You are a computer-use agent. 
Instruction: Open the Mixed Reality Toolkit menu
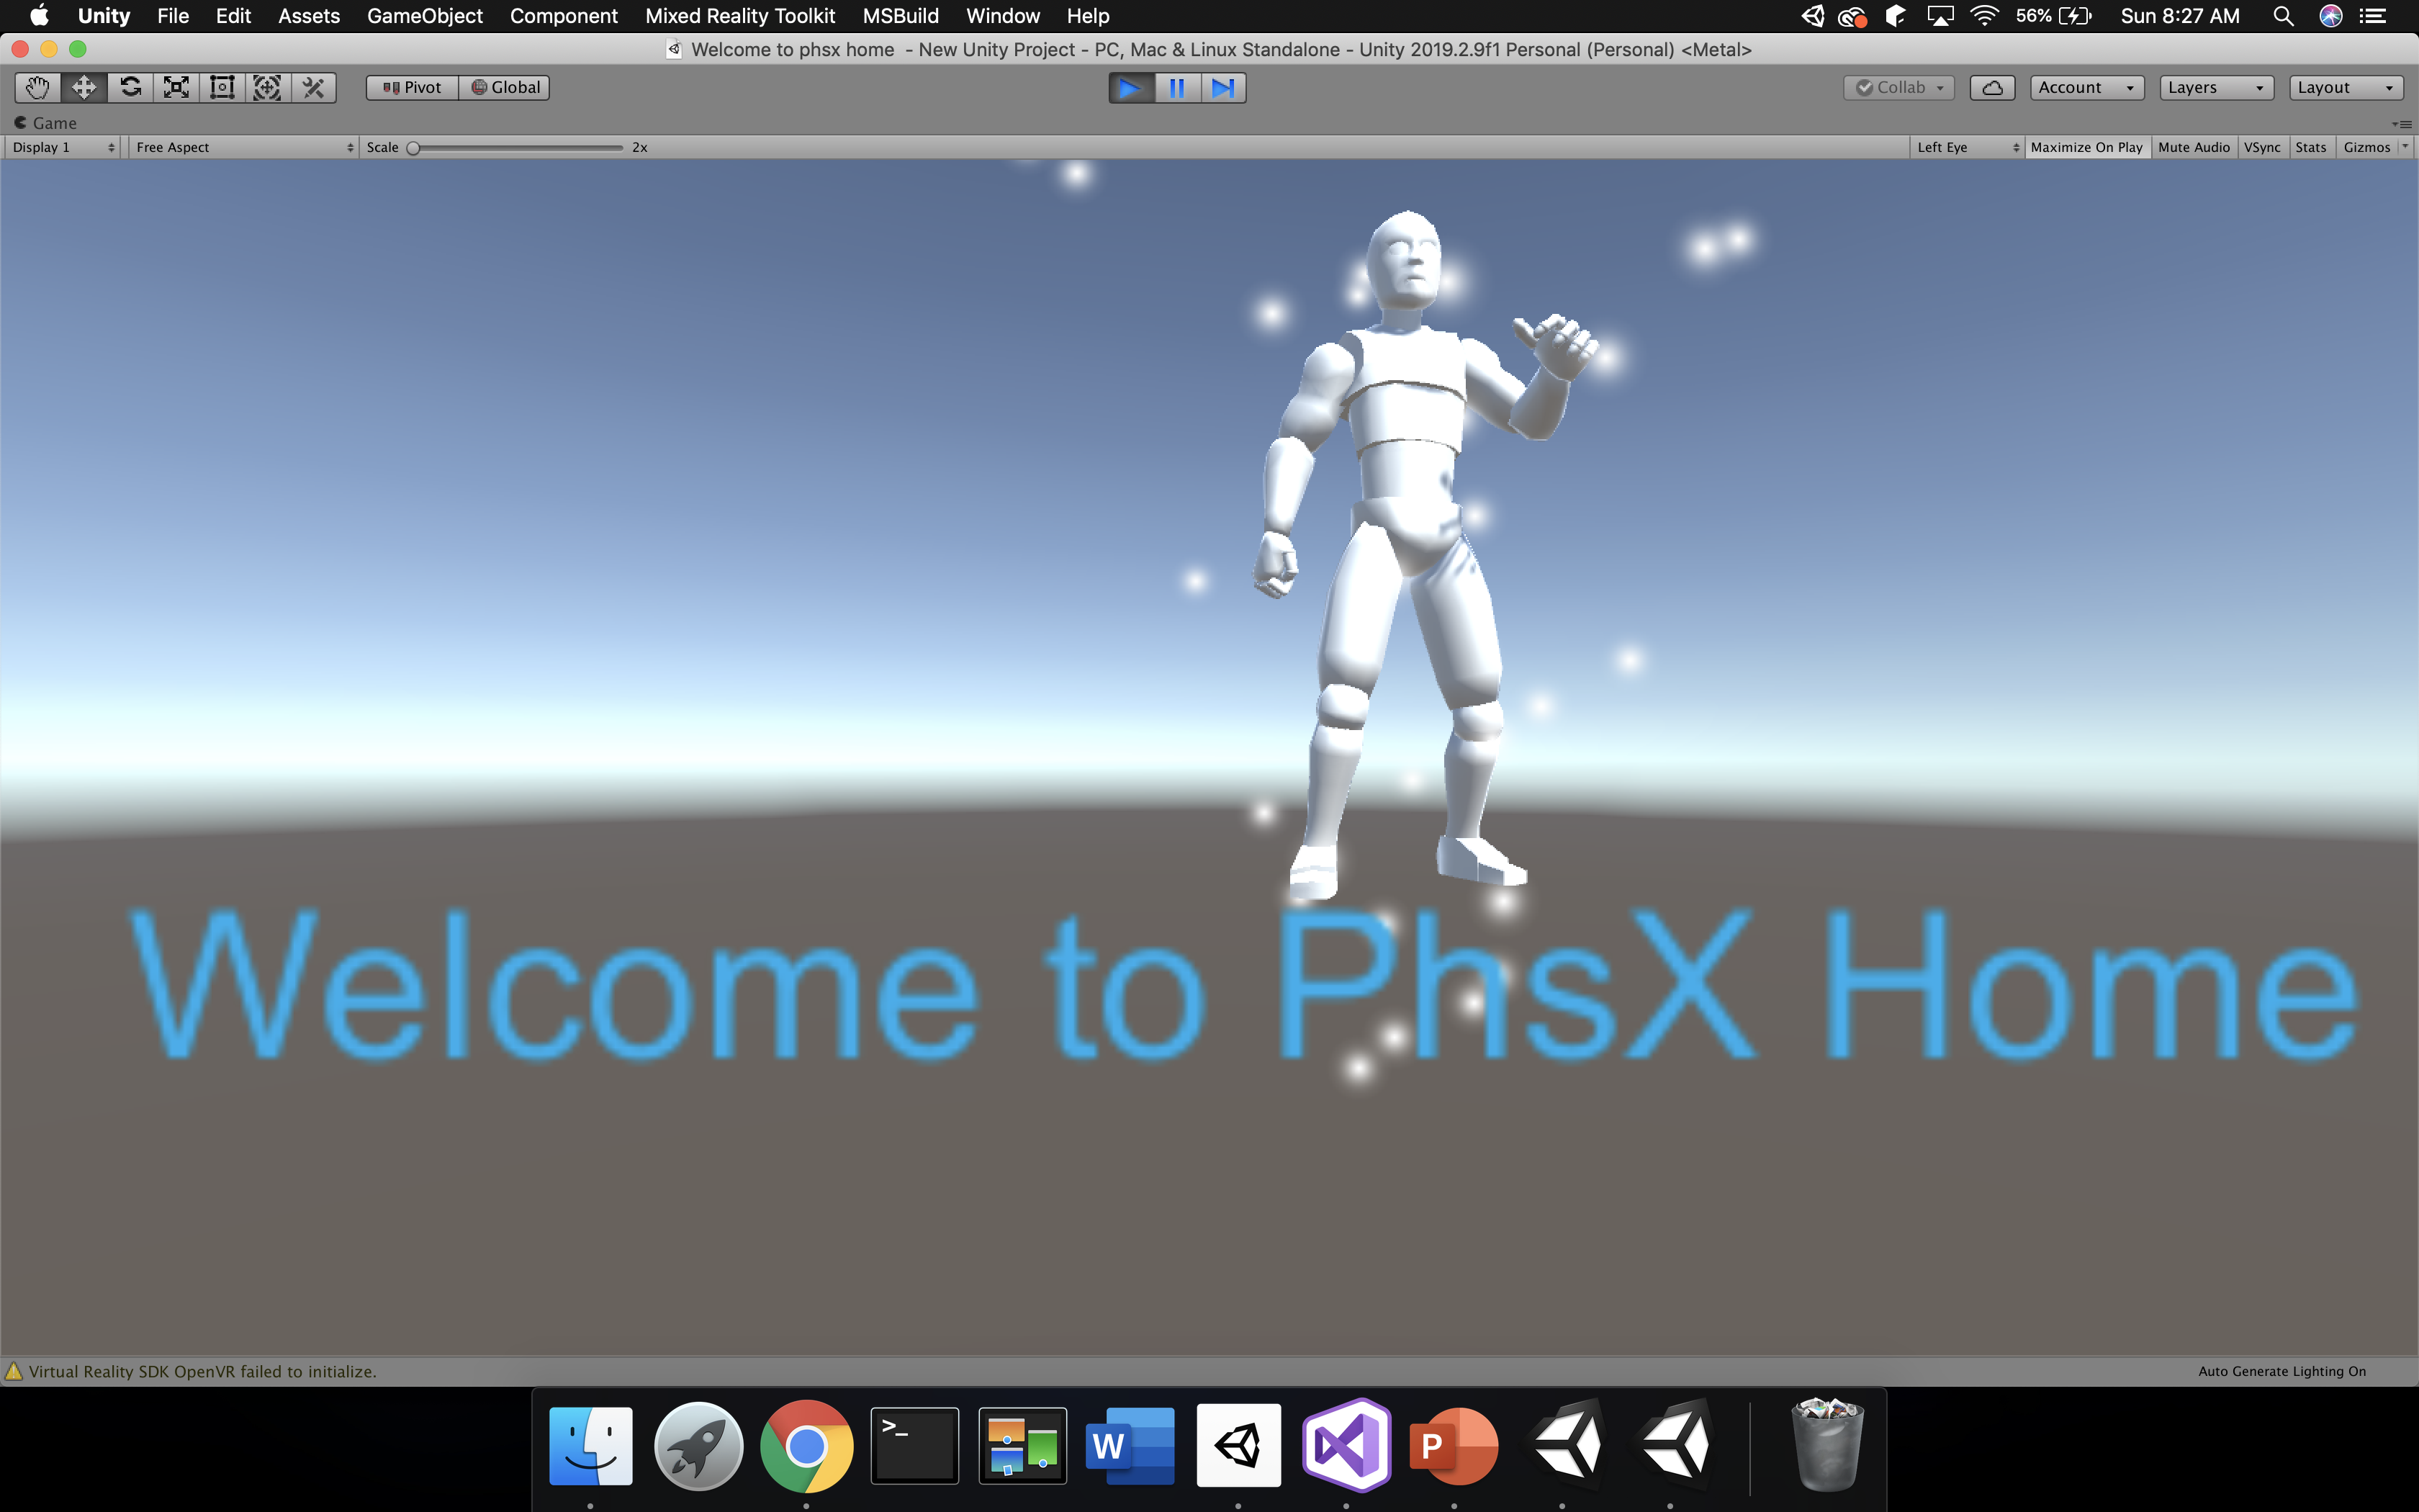pos(739,16)
